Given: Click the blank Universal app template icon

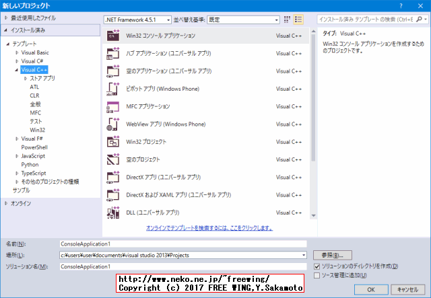Looking at the screenshot, I should pos(113,71).
